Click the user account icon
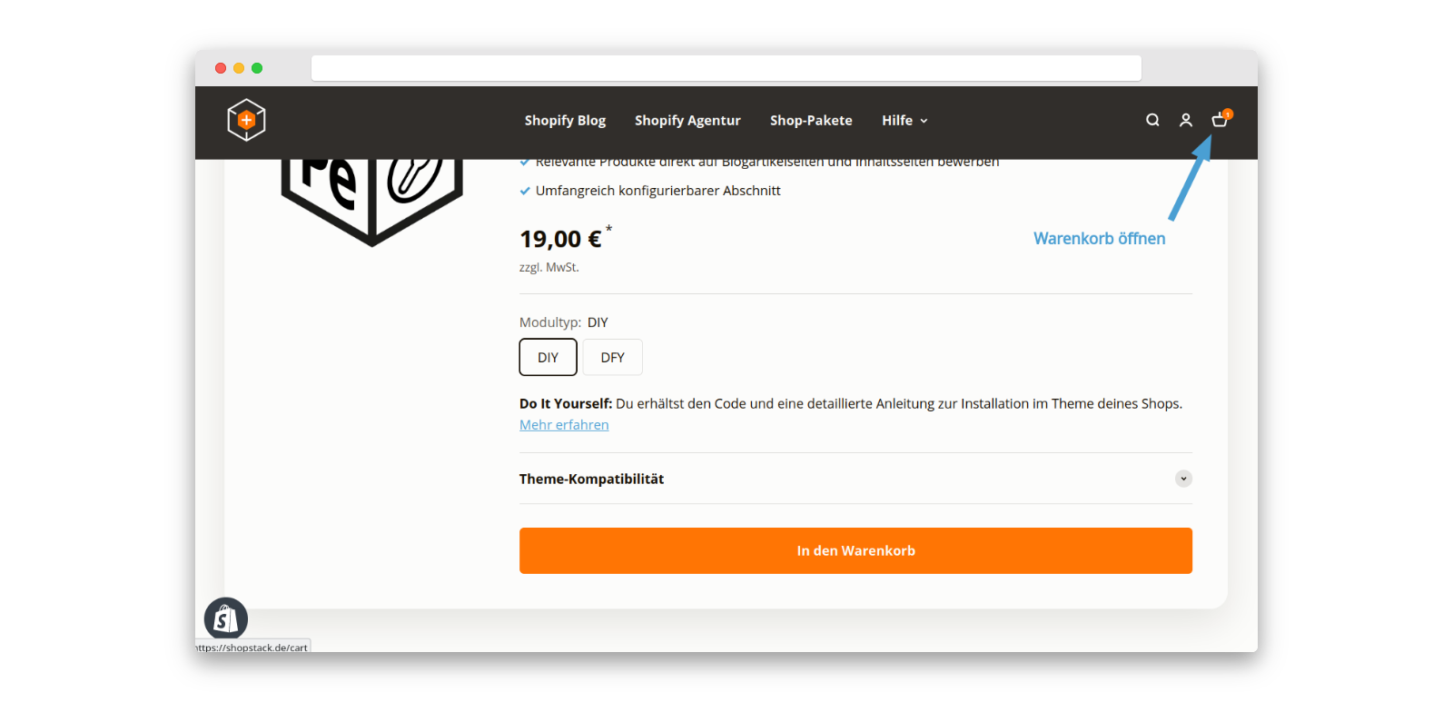The width and height of the screenshot is (1453, 702). tap(1186, 120)
